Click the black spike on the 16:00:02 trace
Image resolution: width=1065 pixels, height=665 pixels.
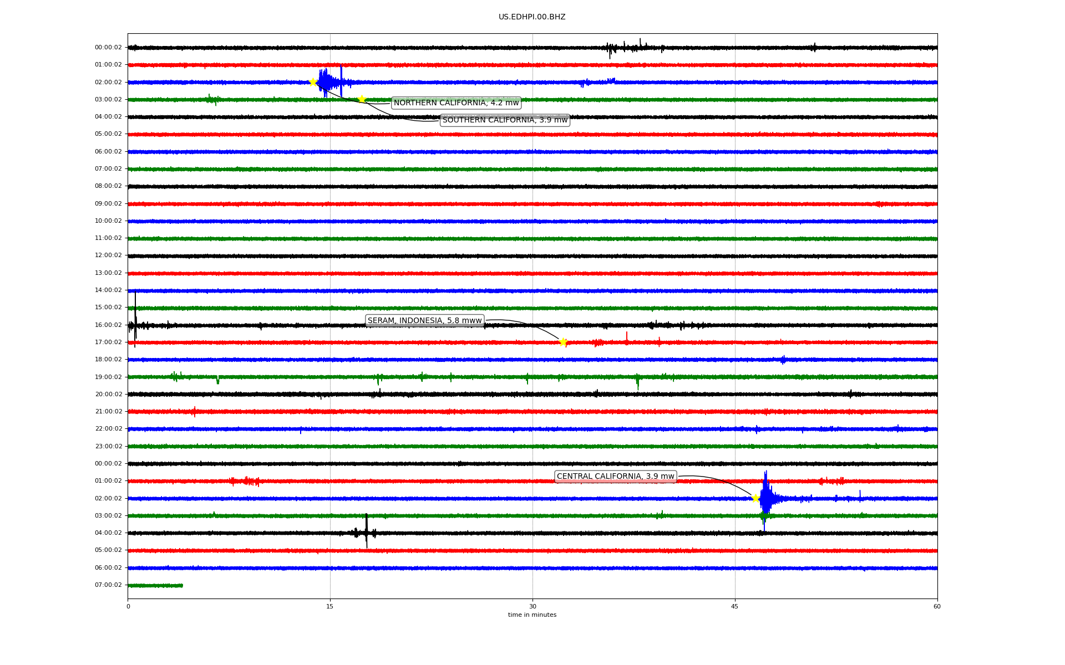(x=135, y=316)
